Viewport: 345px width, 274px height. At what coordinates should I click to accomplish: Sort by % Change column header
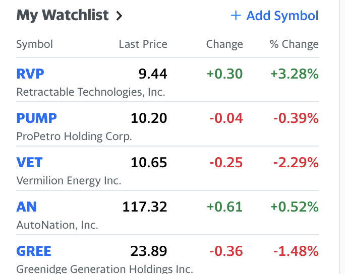[x=294, y=44]
